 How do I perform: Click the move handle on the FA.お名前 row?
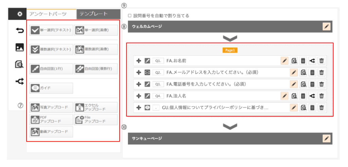pos(139,61)
